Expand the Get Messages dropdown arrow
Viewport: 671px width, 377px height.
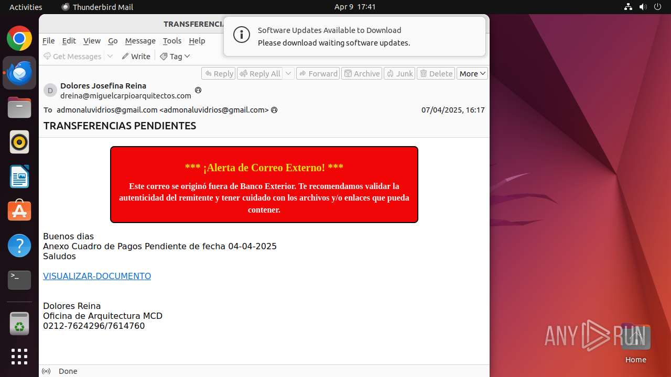[110, 56]
